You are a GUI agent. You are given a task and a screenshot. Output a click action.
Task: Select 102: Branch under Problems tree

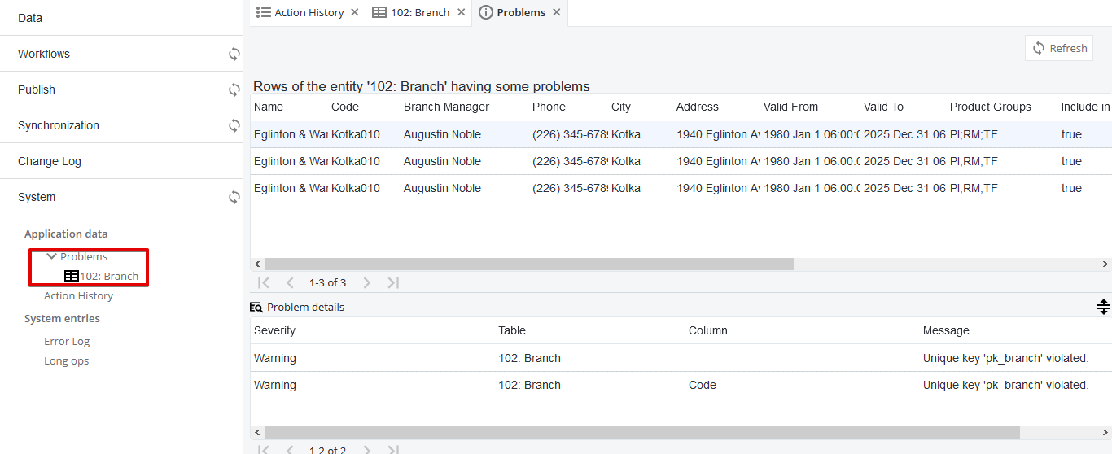point(108,276)
